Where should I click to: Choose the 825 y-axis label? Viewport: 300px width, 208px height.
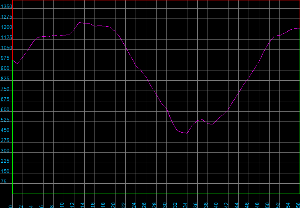5,79
